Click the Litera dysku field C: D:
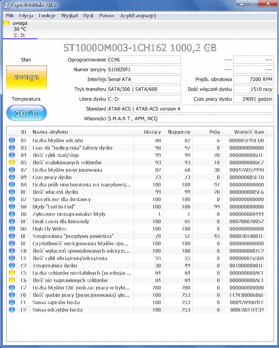This screenshot has height=348, width=279. (x=144, y=99)
